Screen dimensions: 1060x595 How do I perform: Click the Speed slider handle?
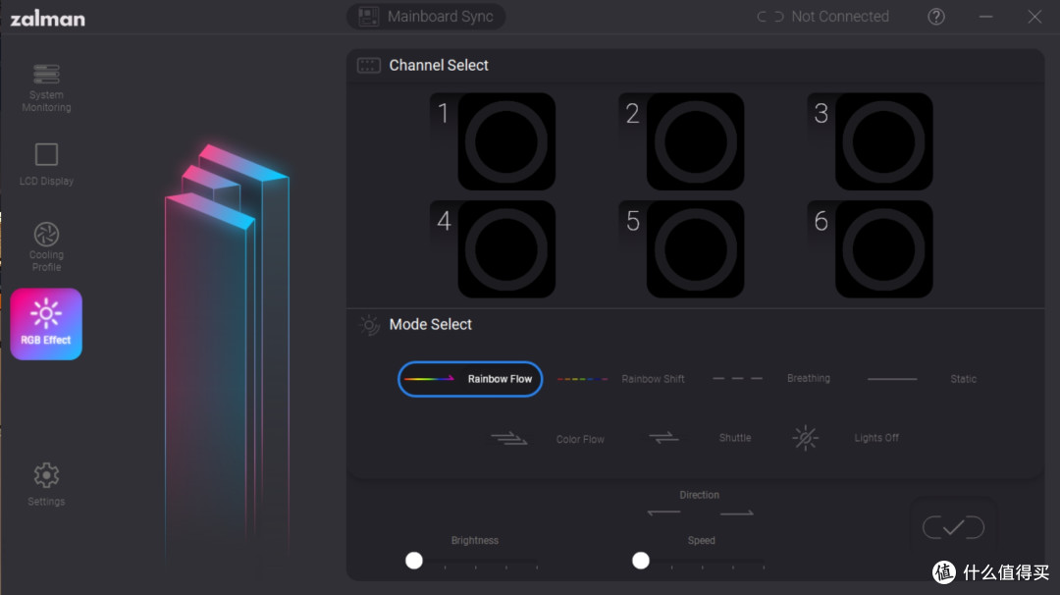640,560
